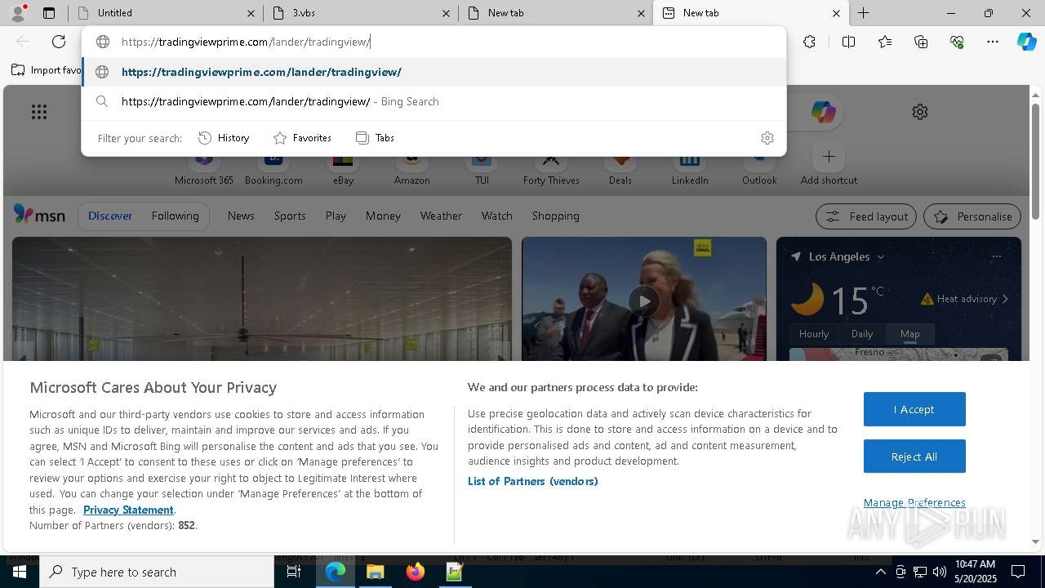
Task: Close the Untitled tab
Action: (251, 13)
